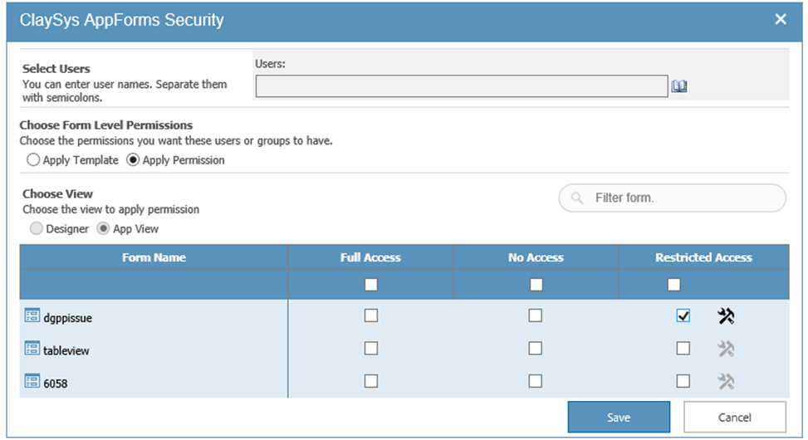The height and width of the screenshot is (440, 808).
Task: Select the dgppissue form name
Action: click(67, 318)
